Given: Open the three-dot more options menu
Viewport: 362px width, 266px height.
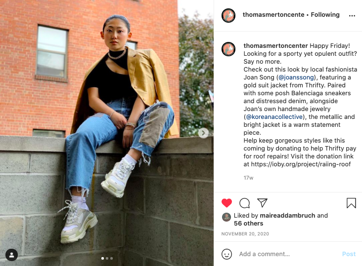Looking at the screenshot, I should click(352, 16).
